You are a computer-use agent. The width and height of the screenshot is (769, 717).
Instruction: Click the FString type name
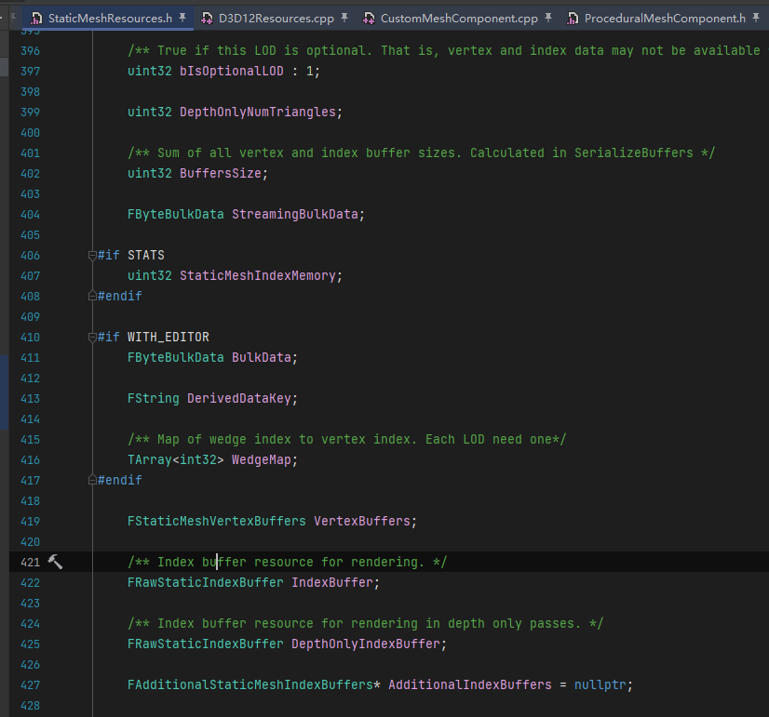154,399
